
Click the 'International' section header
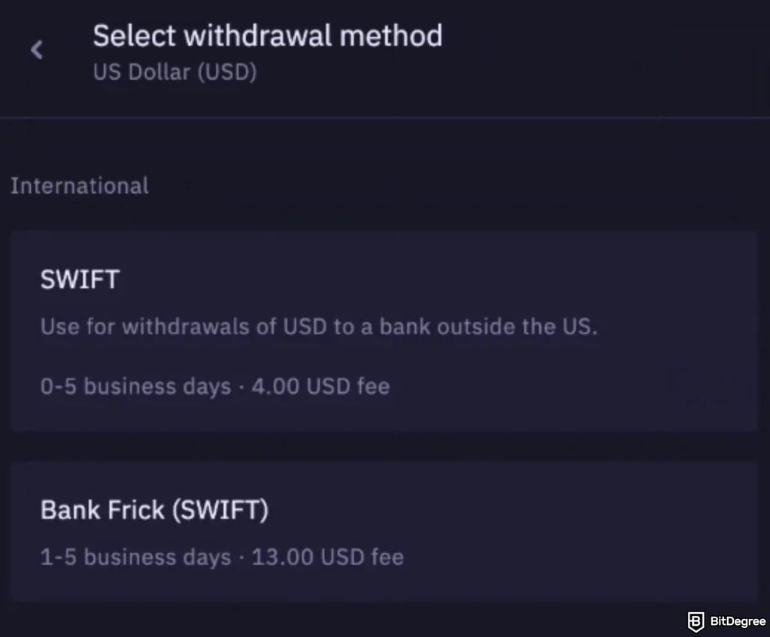coord(80,186)
